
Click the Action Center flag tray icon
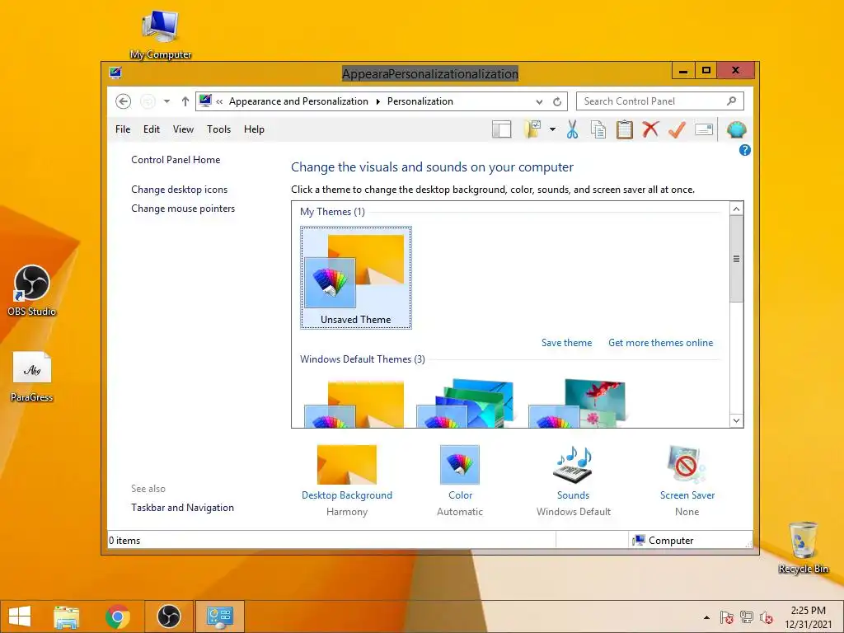tap(726, 617)
